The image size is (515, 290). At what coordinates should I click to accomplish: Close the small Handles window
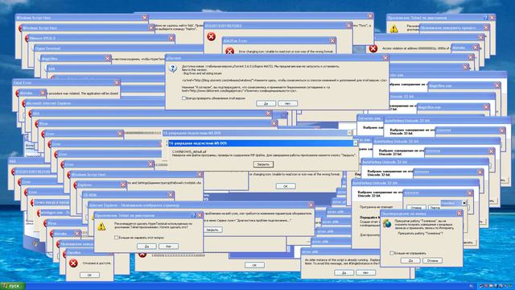pos(464,203)
